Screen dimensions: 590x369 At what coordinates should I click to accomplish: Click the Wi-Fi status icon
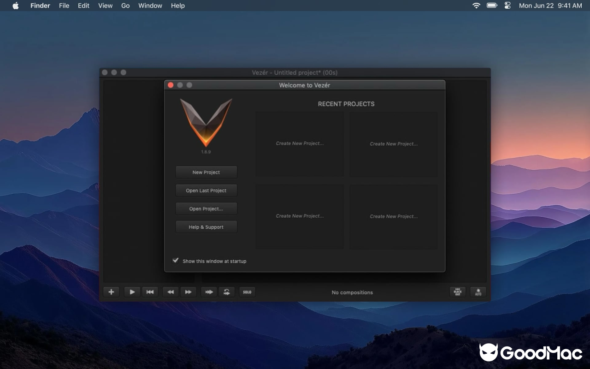476,6
